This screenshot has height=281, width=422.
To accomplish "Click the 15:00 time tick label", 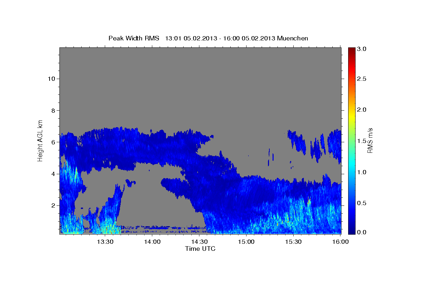I will coord(246,242).
